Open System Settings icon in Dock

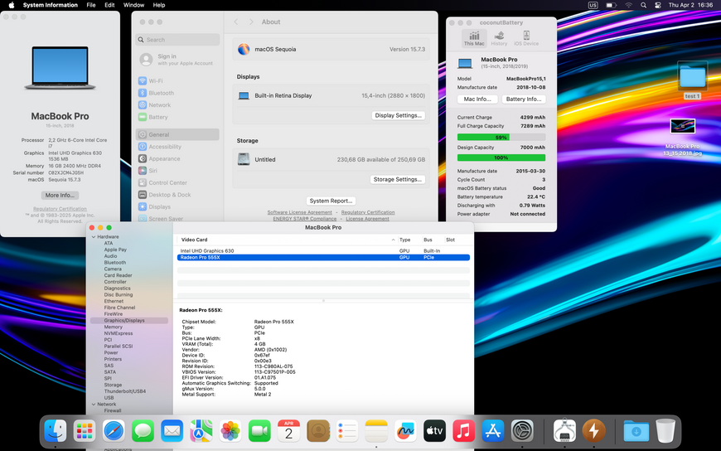click(x=522, y=431)
